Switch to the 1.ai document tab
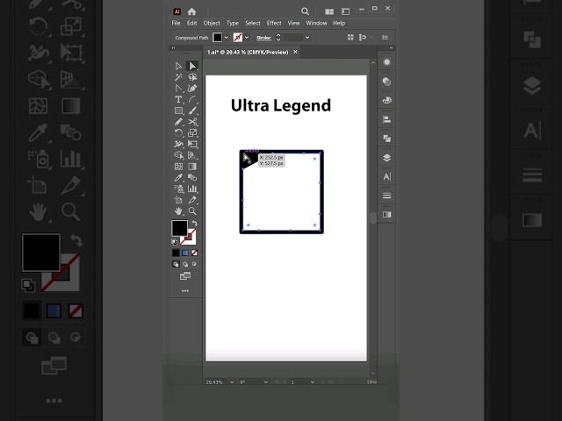Viewport: 562px width, 421px height. pyautogui.click(x=248, y=53)
